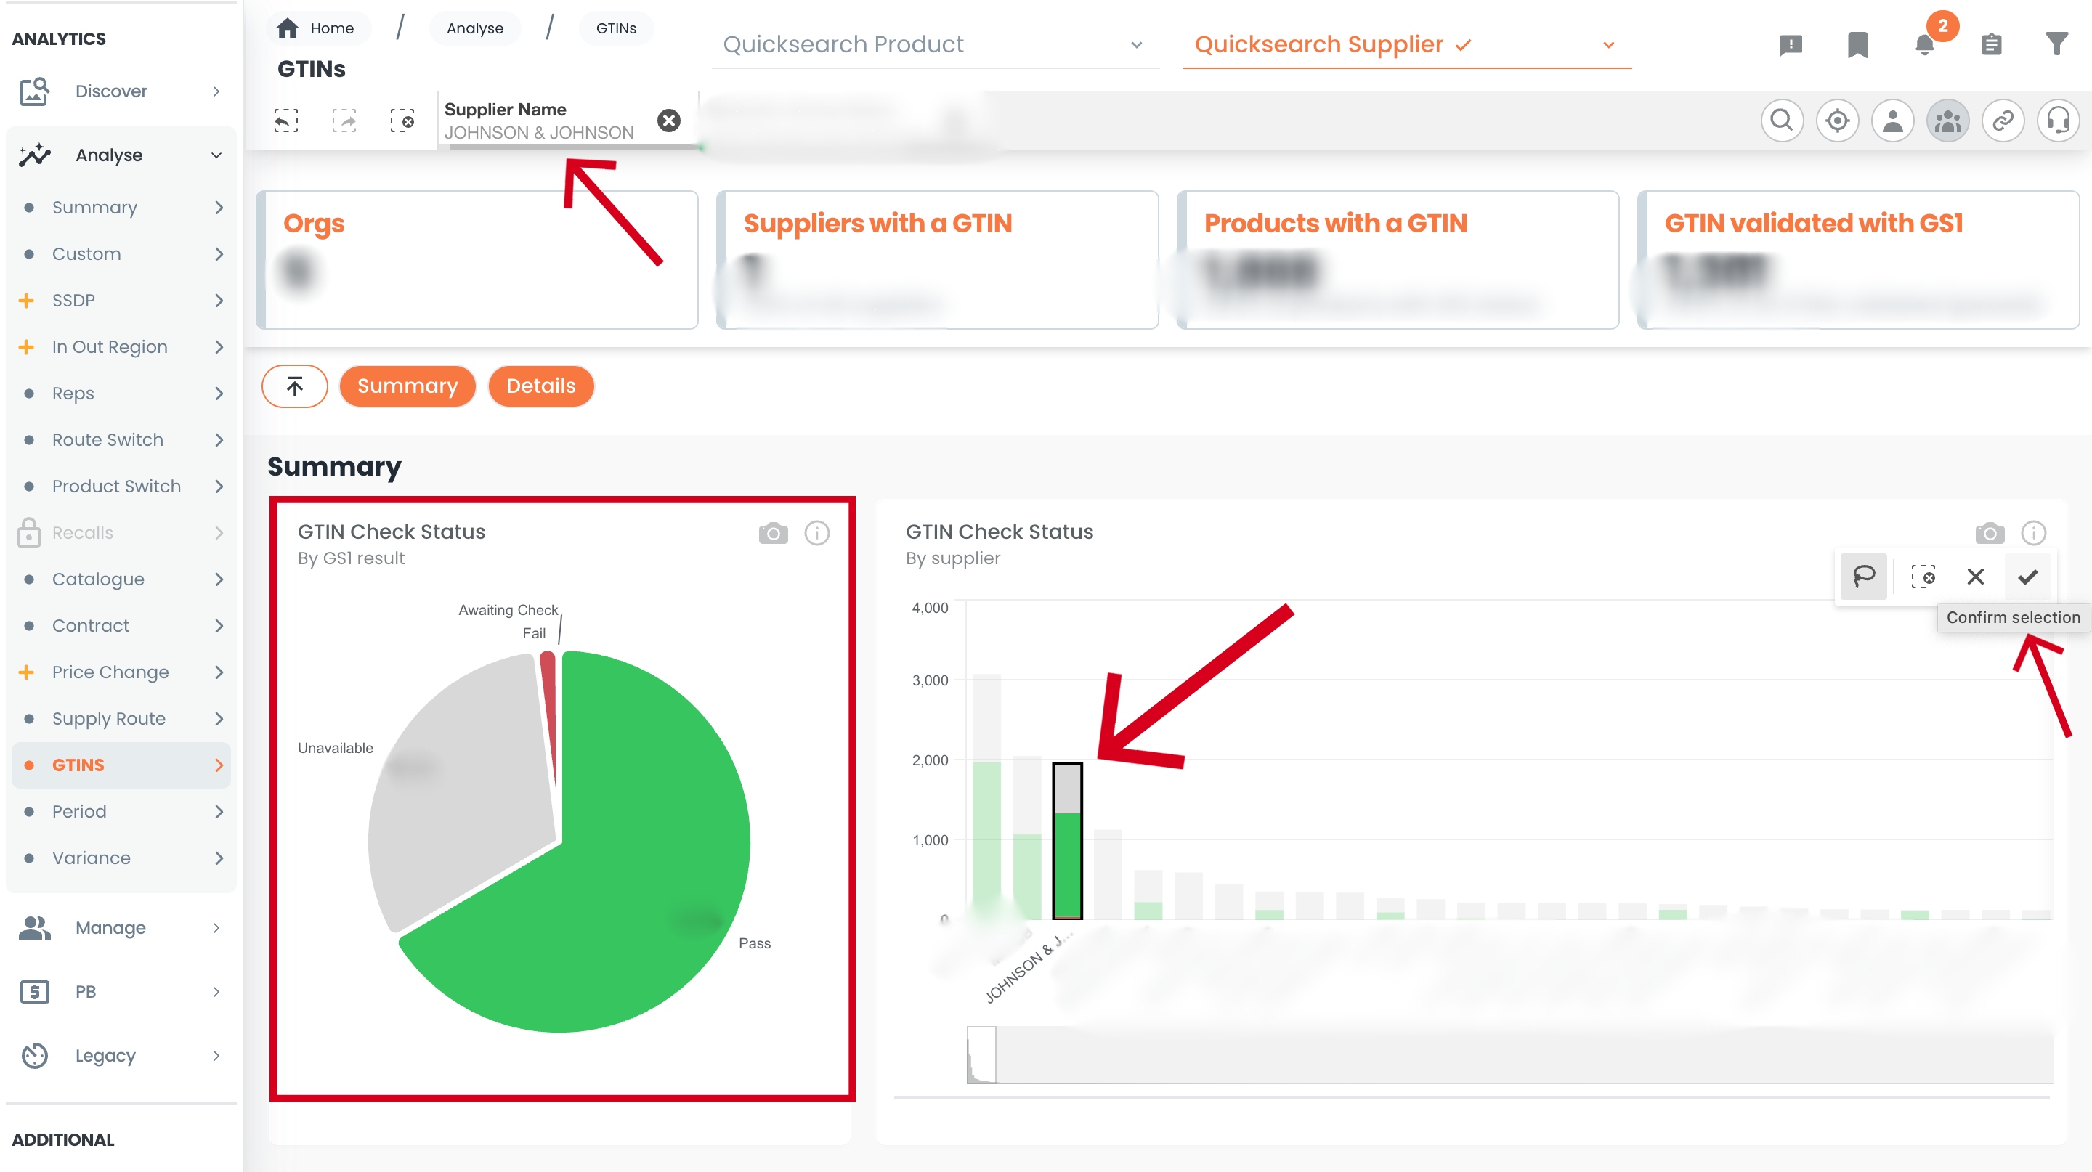Select the Details pill tab
2092x1172 pixels.
[x=541, y=386]
